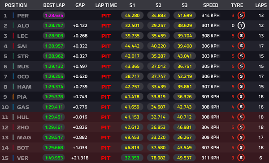This screenshot has width=269, height=163.
Task: Click the tyre icon in the GAS row
Action: pos(241,107)
